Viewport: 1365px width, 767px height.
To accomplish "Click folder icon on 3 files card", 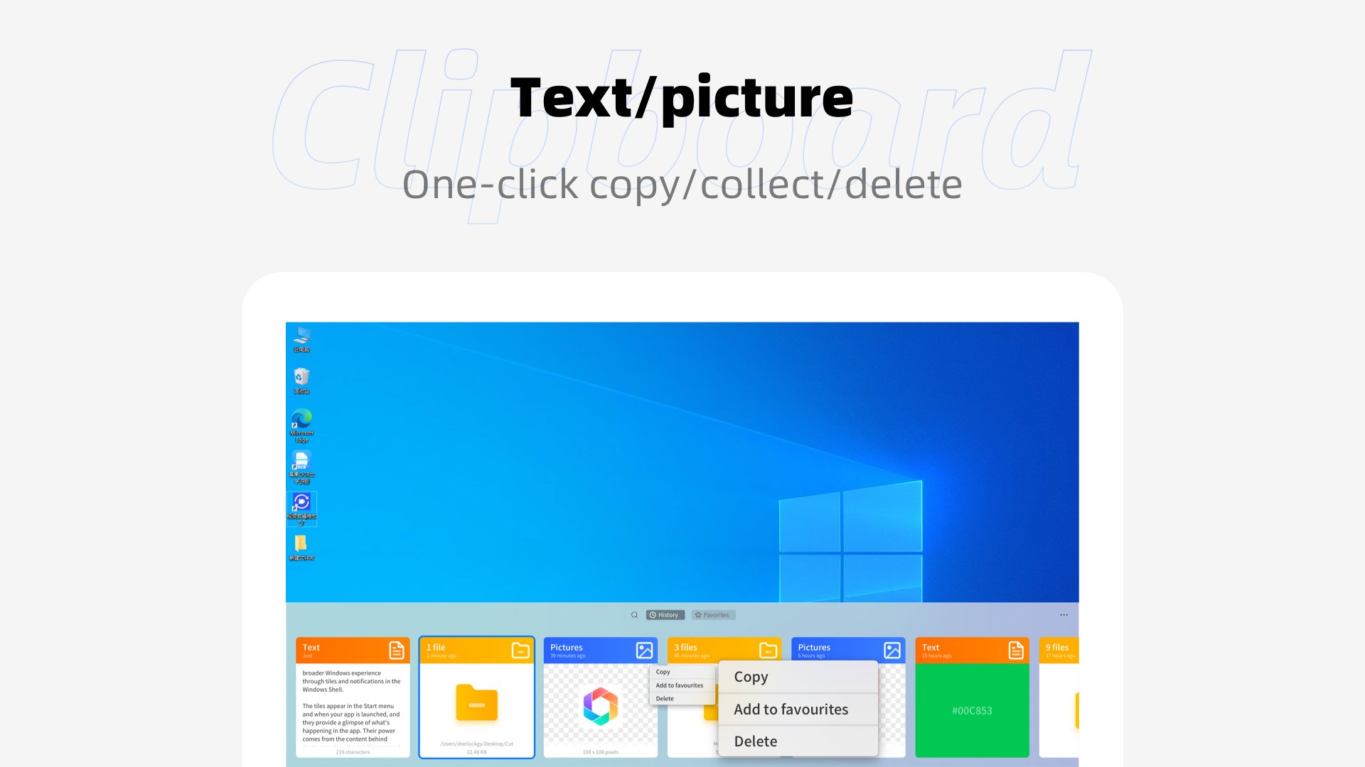I will point(768,650).
